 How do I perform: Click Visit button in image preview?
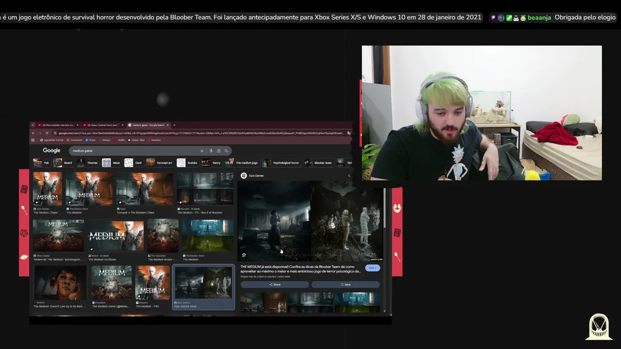click(x=373, y=268)
